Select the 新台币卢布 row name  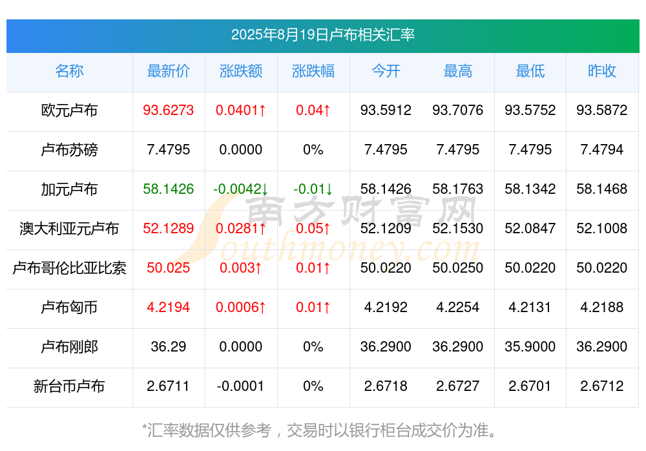click(69, 386)
